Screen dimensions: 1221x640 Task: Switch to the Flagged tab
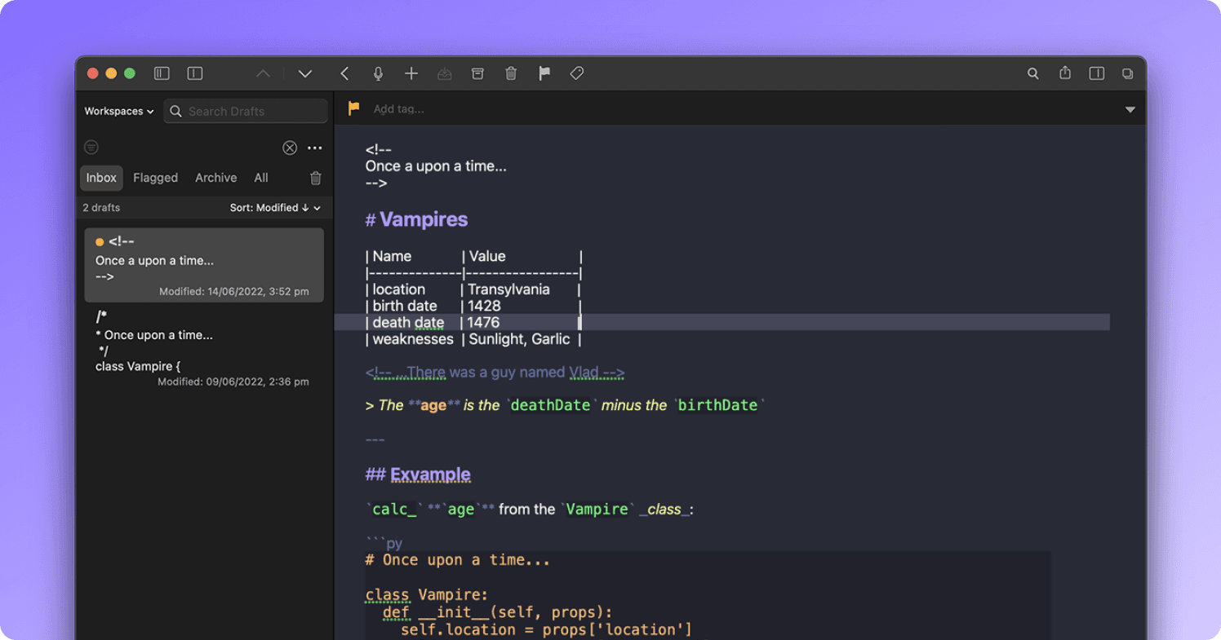pos(155,178)
